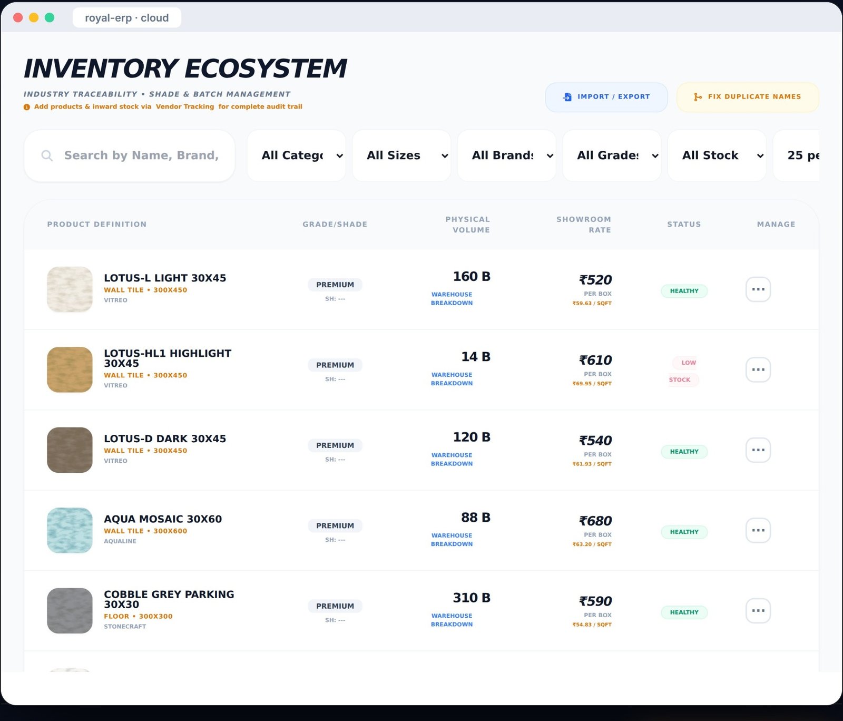843x721 pixels.
Task: Click the 310 B physical volume value
Action: [x=472, y=598]
